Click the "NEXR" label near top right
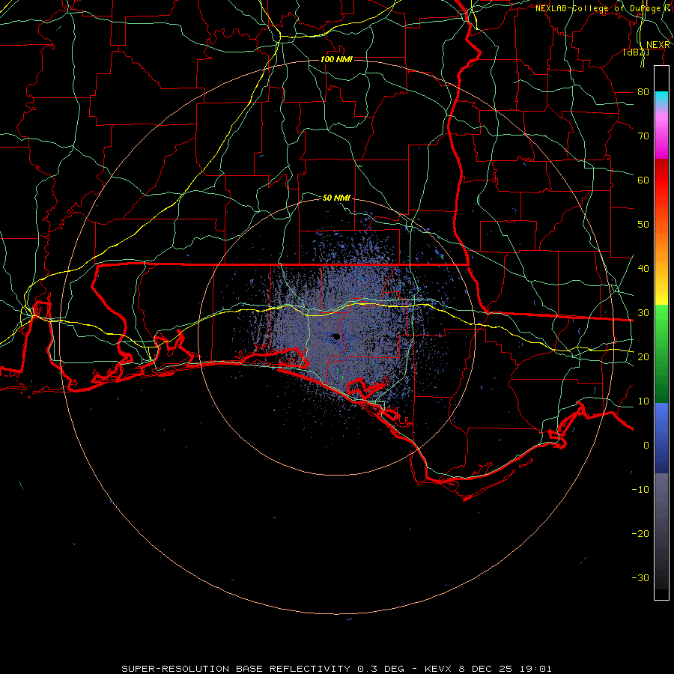This screenshot has width=674, height=674. 658,45
